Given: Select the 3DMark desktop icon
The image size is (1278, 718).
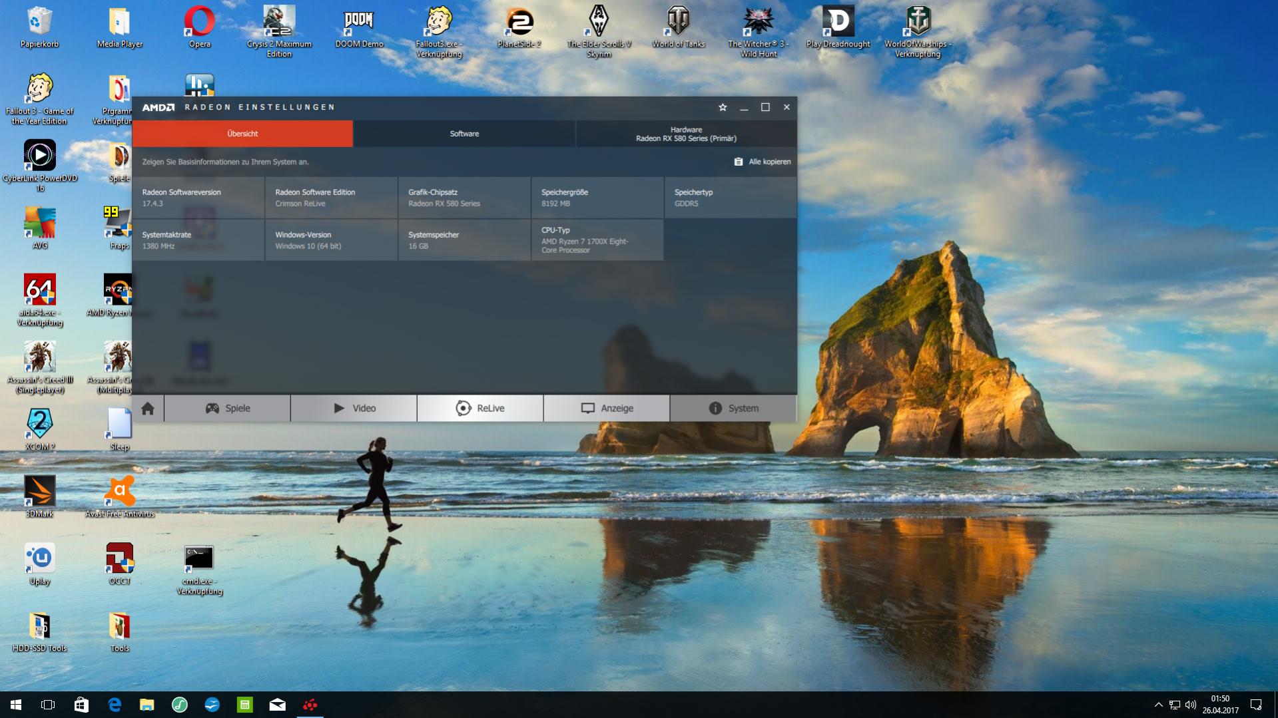Looking at the screenshot, I should pos(40,497).
